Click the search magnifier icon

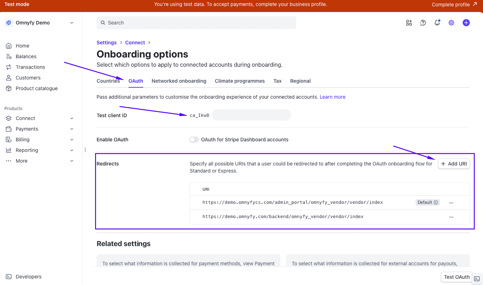[x=103, y=23]
